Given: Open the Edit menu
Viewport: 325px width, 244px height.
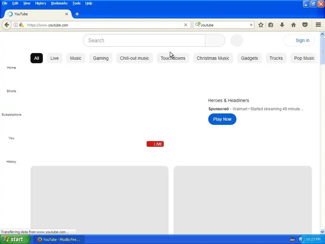Looking at the screenshot, I should tap(15, 3).
